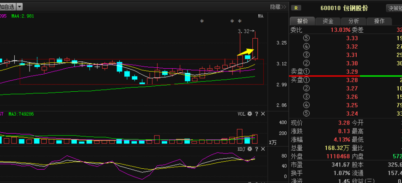The image size is (402, 183).
Task: Open KDJ indicator help question mark
Action: (x=256, y=149)
